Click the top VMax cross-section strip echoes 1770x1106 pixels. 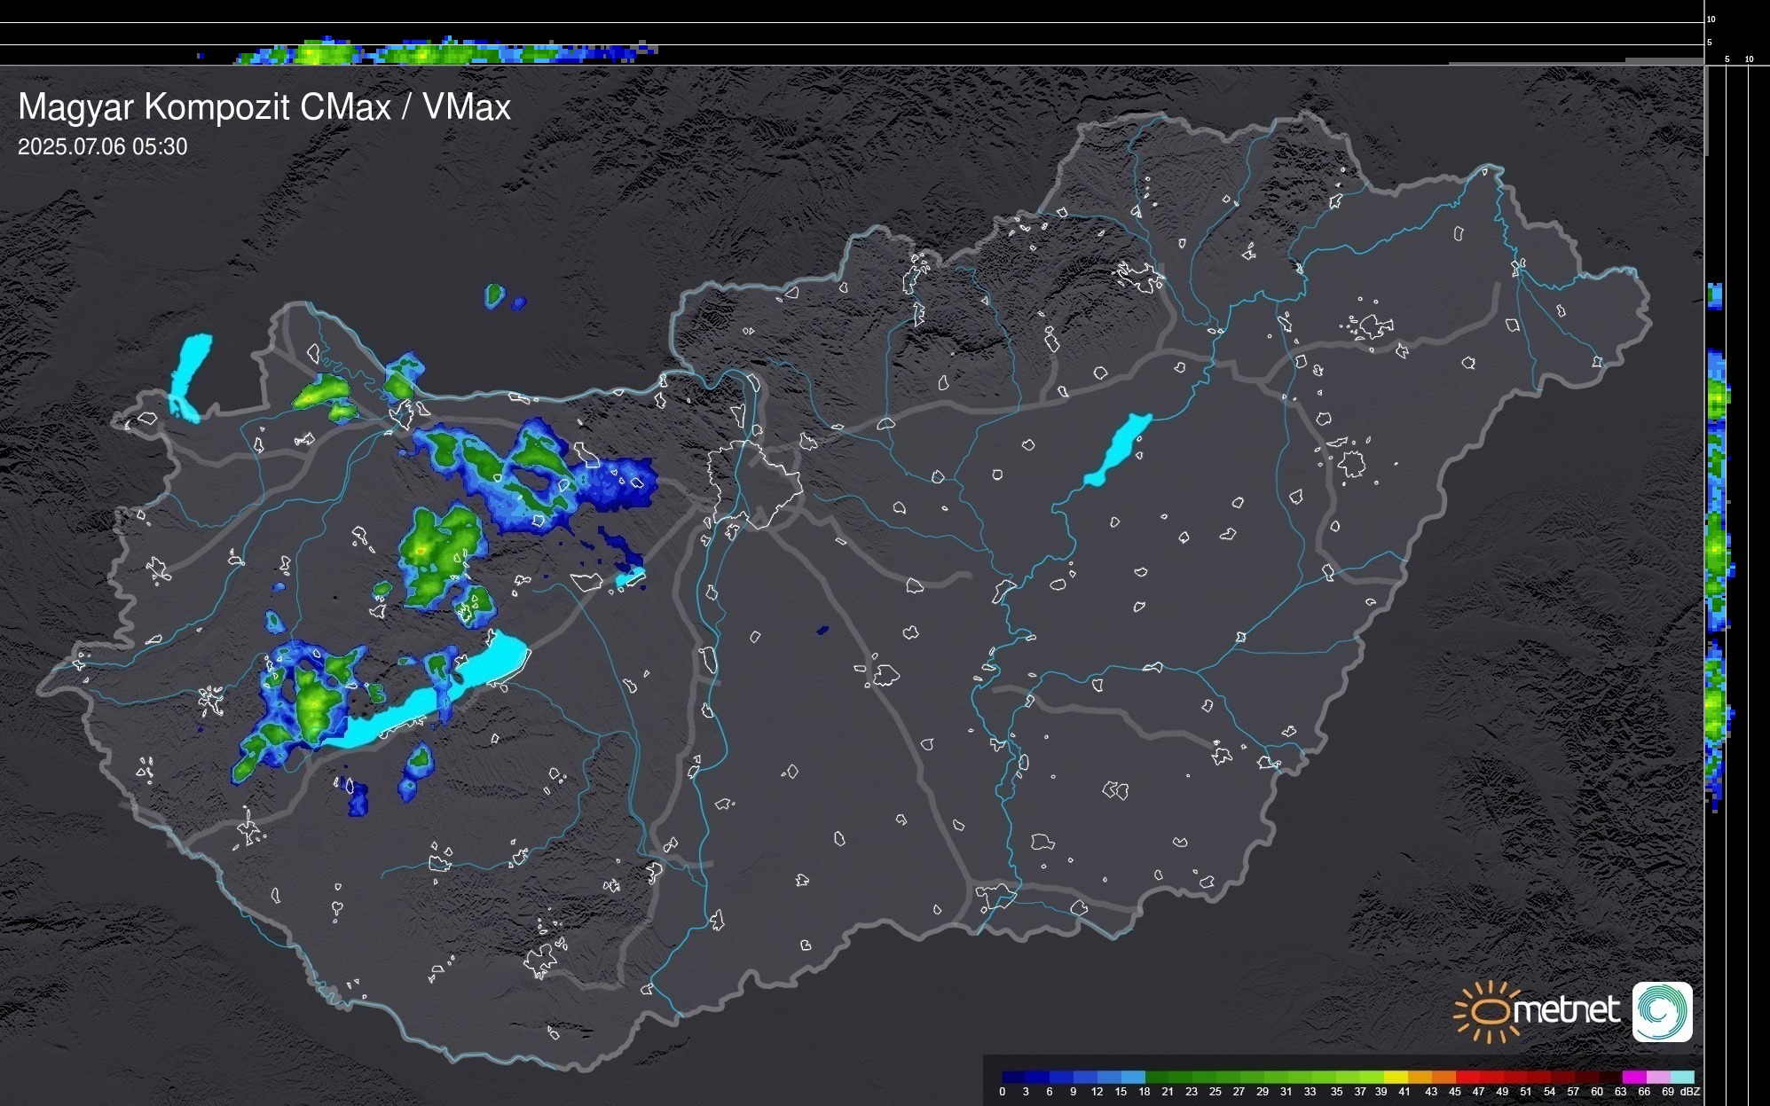tap(426, 52)
